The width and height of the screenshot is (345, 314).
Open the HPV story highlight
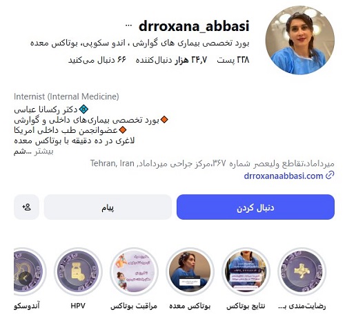pos(78,271)
